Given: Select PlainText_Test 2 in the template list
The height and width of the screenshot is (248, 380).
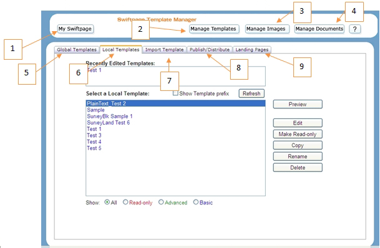Looking at the screenshot, I should [175, 103].
